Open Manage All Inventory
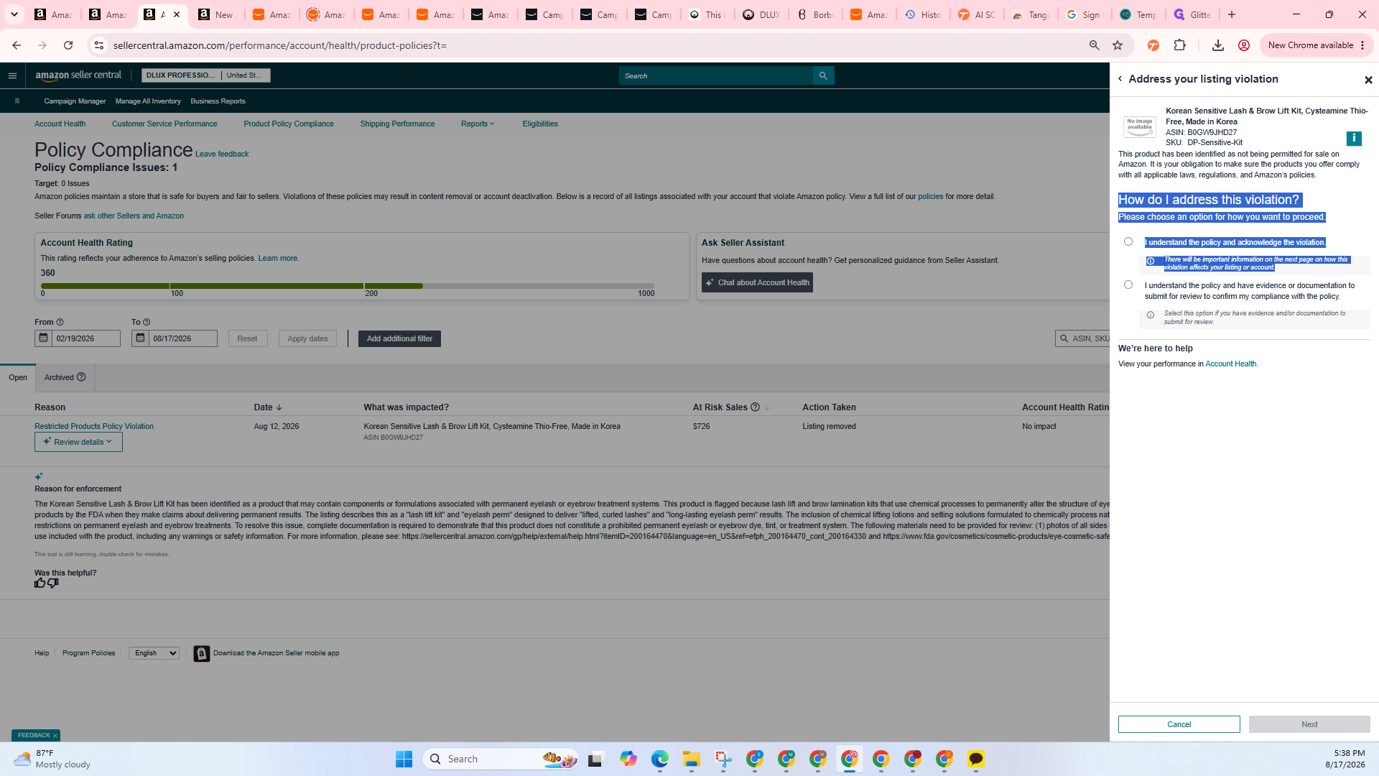This screenshot has height=776, width=1379. coord(148,101)
